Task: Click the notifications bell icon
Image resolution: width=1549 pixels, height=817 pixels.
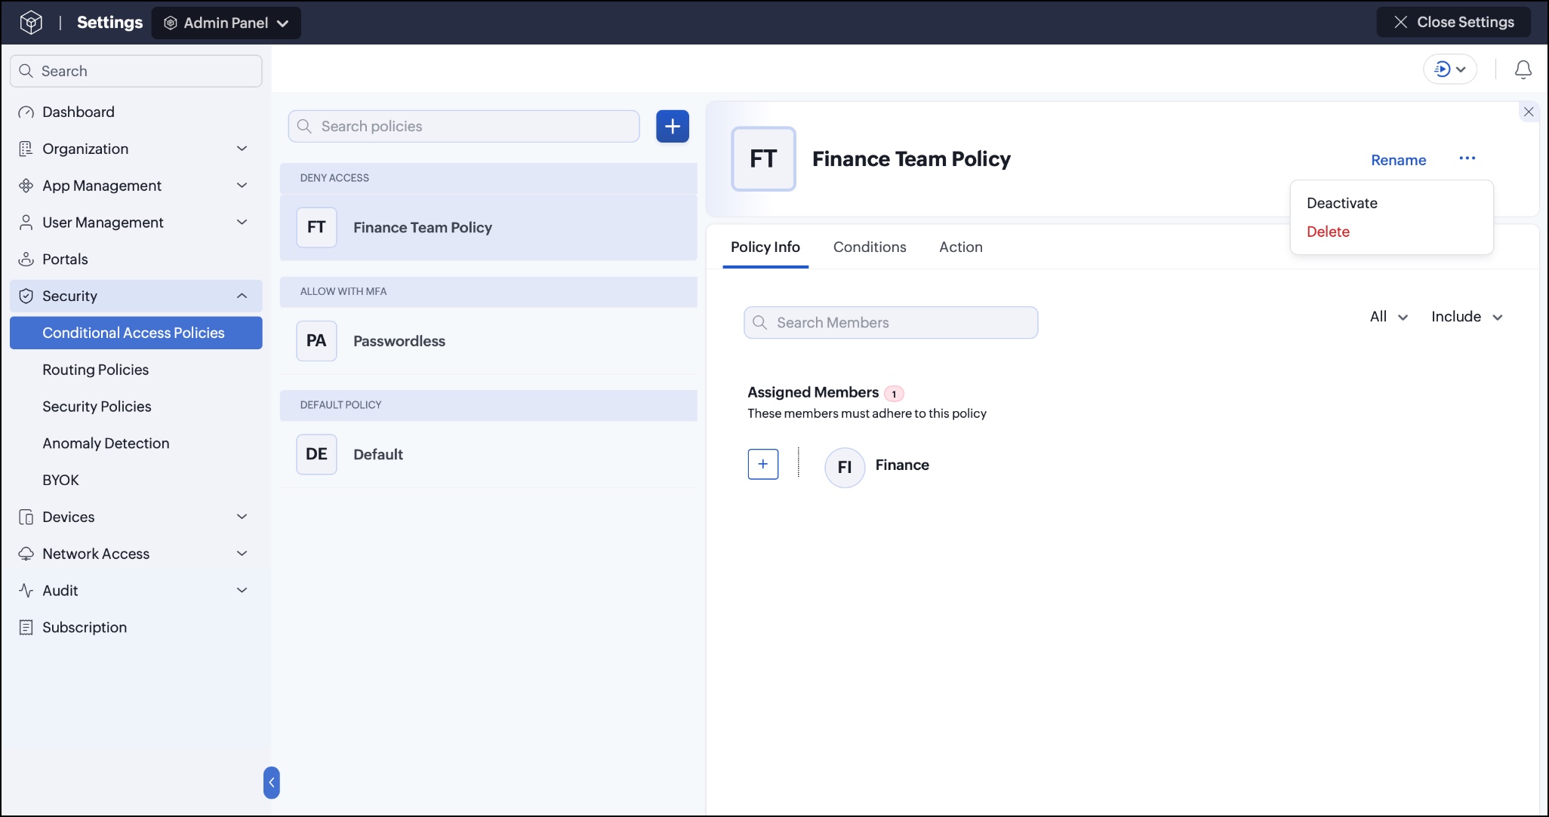Action: (x=1523, y=70)
